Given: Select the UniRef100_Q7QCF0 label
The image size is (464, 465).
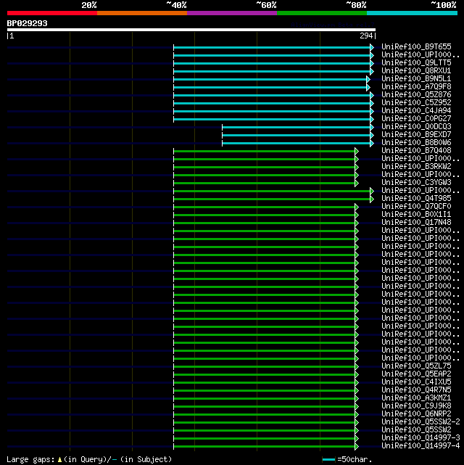Looking at the screenshot, I should pos(416,207).
